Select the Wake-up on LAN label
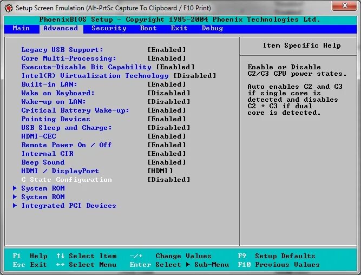 point(54,102)
